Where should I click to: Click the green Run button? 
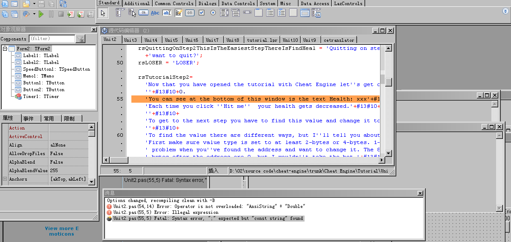pyautogui.click(x=41, y=14)
